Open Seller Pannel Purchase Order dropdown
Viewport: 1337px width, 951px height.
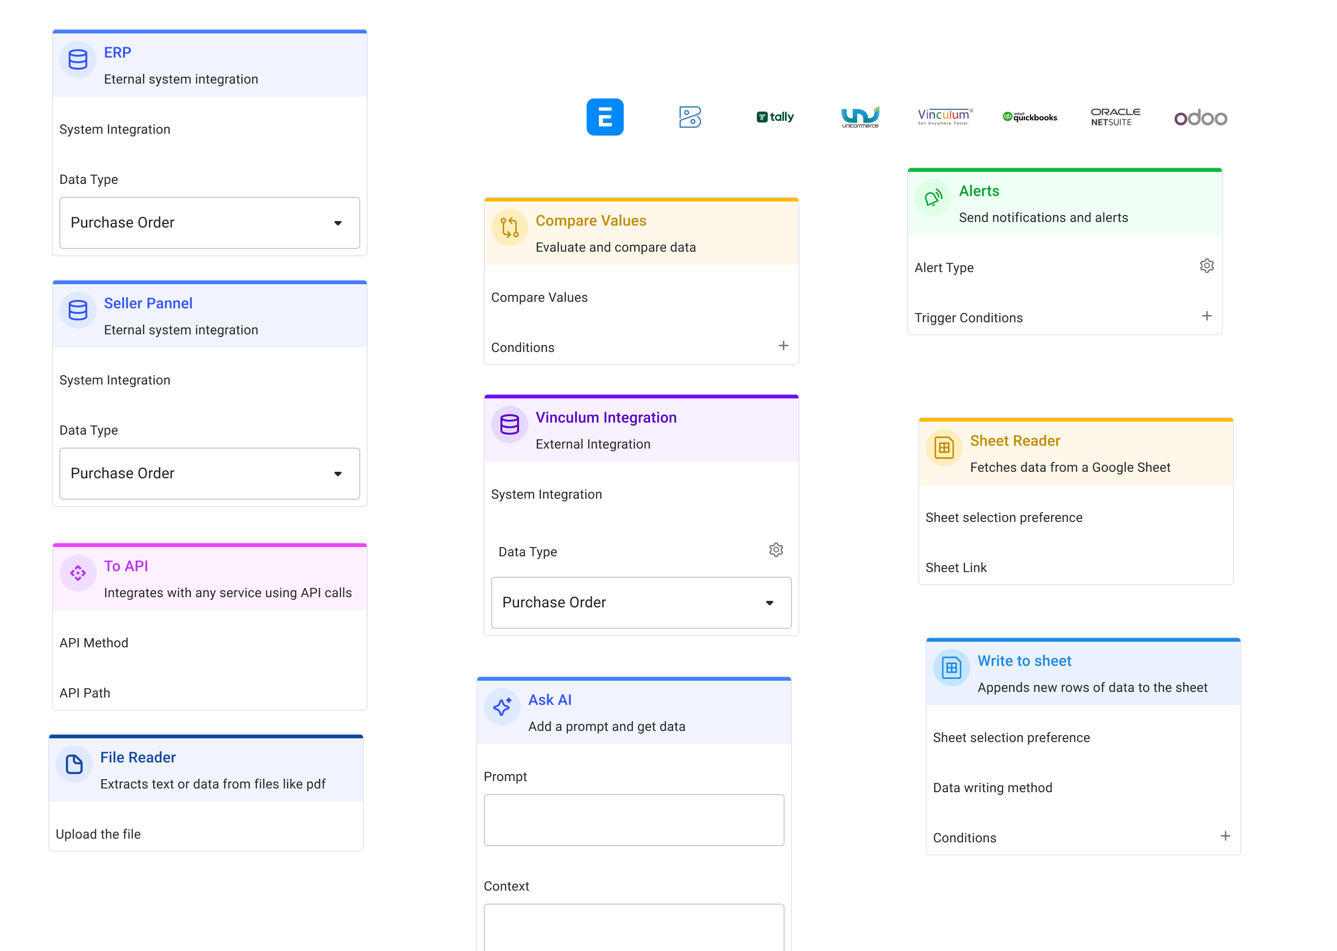coord(209,474)
